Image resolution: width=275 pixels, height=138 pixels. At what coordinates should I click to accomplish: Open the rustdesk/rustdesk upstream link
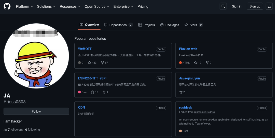[x=204, y=112]
